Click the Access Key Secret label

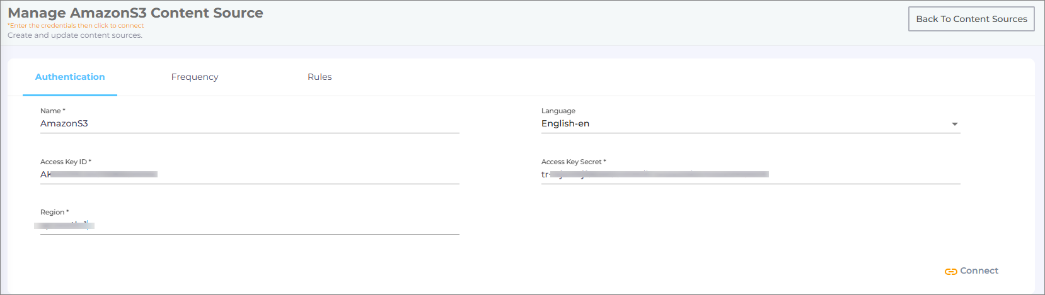(573, 162)
